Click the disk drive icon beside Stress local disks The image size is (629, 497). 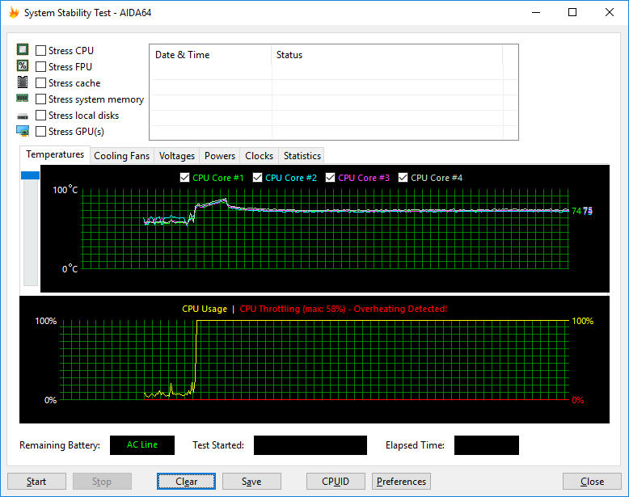coord(23,116)
